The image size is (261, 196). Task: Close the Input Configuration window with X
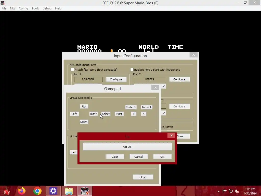[x=194, y=55]
